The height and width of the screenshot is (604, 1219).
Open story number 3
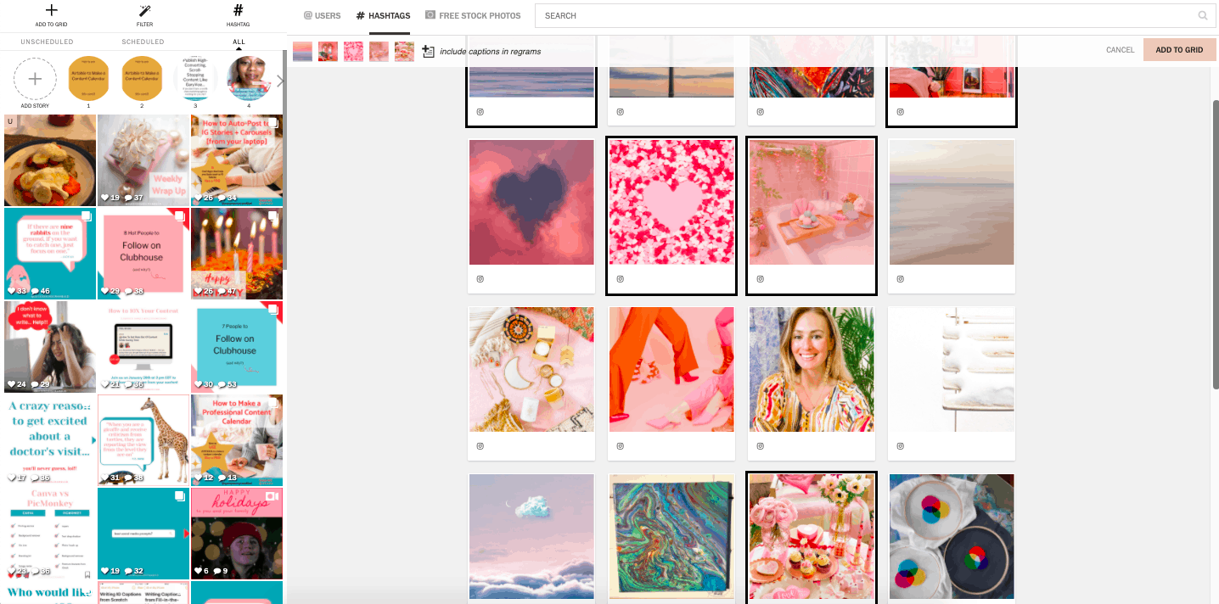point(195,78)
